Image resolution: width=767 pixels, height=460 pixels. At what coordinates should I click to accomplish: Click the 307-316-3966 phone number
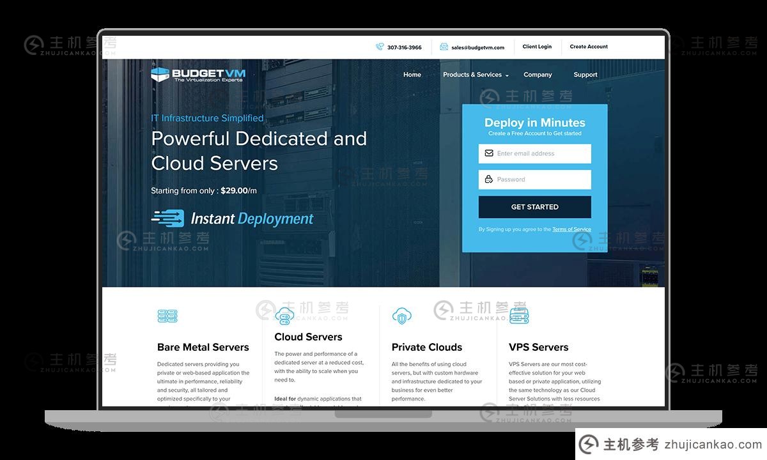(x=405, y=47)
